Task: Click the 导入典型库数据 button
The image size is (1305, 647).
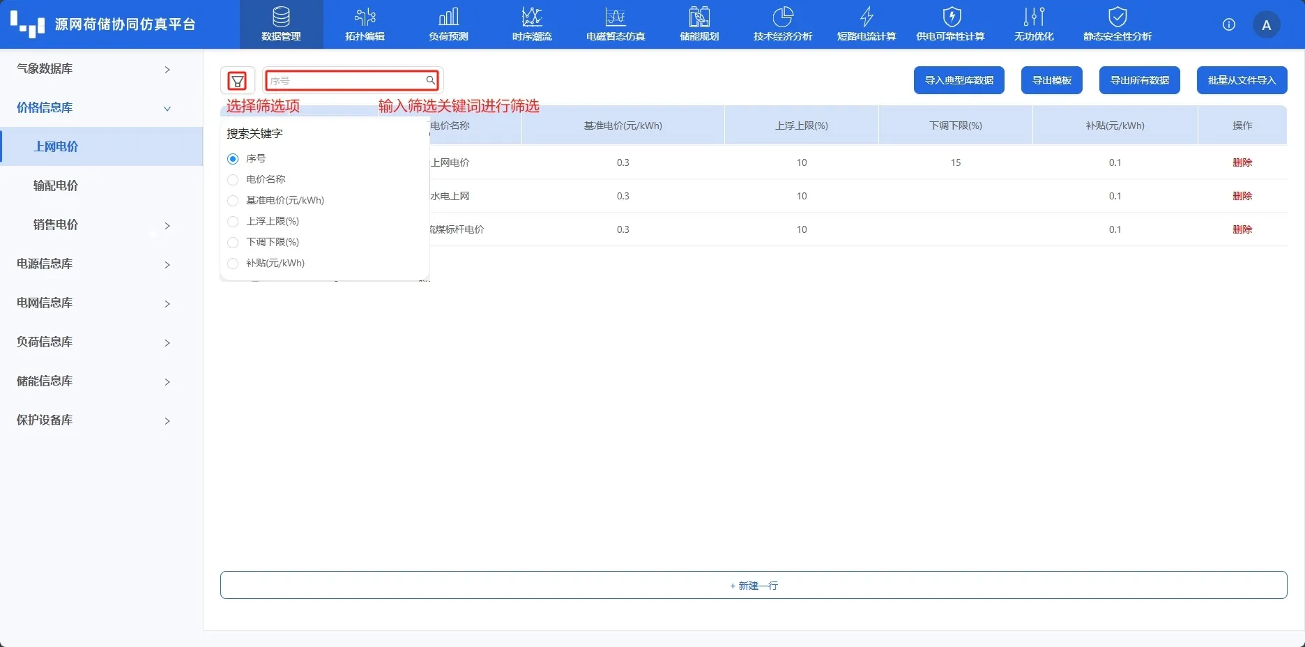Action: (959, 80)
